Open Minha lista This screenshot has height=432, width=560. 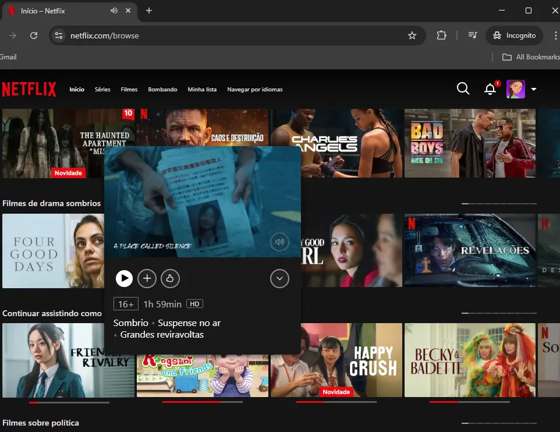click(202, 89)
